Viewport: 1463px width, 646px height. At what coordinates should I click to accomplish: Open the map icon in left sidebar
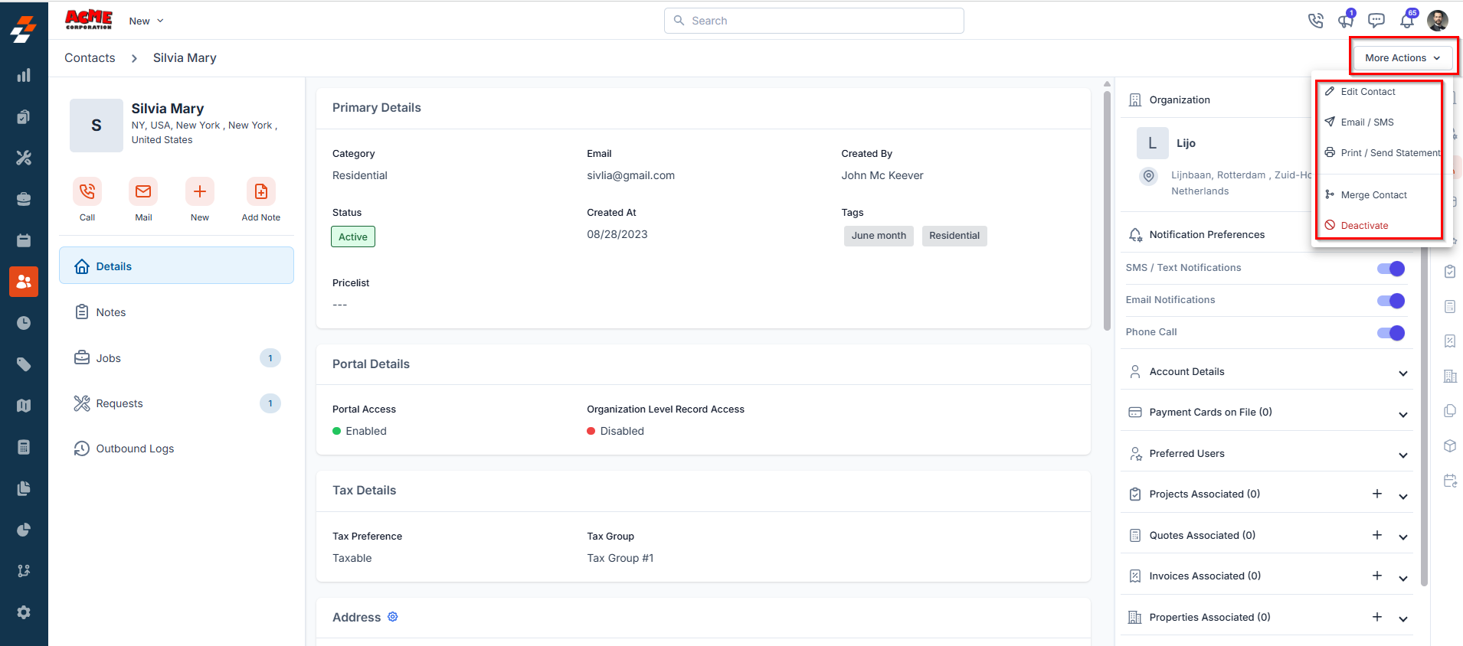click(24, 406)
